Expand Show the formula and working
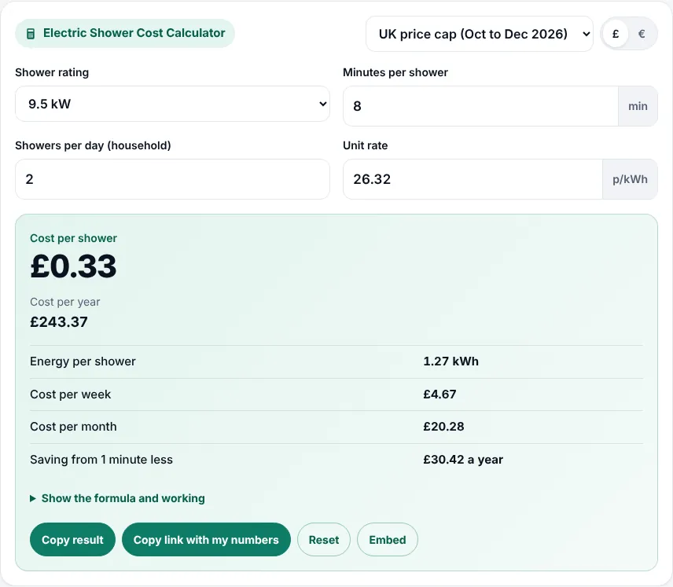Image resolution: width=673 pixels, height=587 pixels. [x=117, y=498]
